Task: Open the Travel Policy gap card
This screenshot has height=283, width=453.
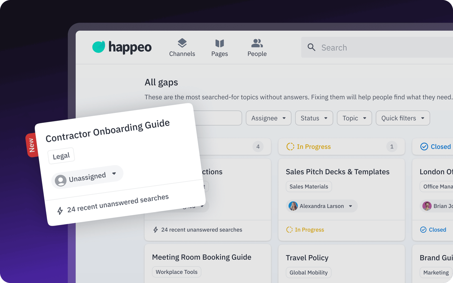Action: pyautogui.click(x=307, y=258)
